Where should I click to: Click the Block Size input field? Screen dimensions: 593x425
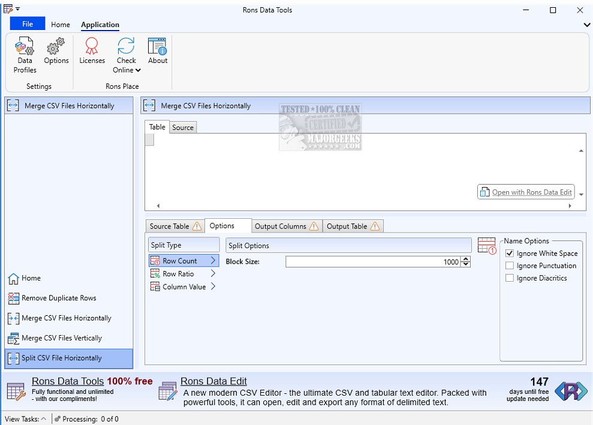[374, 262]
